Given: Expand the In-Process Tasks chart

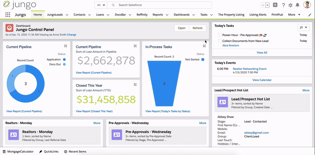Looking at the screenshot, I should click(204, 46).
